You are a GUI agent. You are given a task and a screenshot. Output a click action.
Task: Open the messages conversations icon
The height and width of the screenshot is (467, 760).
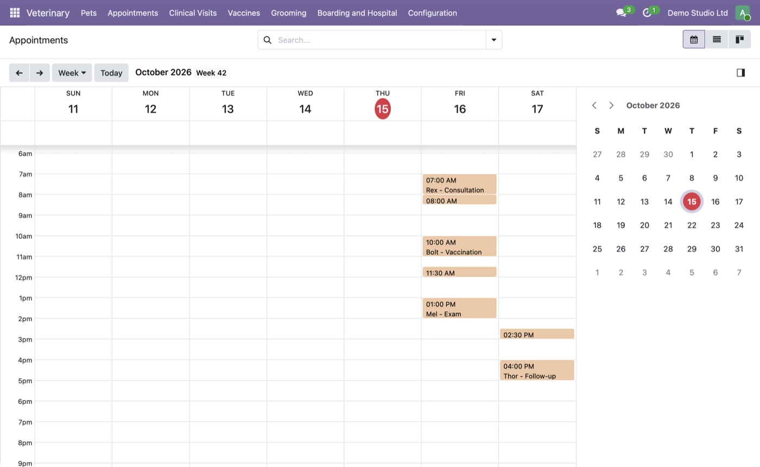[x=622, y=12]
